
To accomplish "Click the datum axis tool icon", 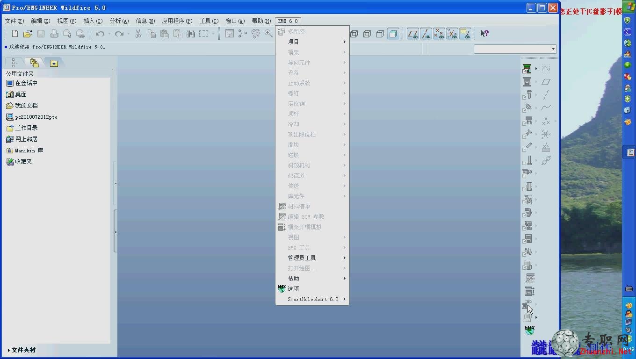I will (x=546, y=95).
